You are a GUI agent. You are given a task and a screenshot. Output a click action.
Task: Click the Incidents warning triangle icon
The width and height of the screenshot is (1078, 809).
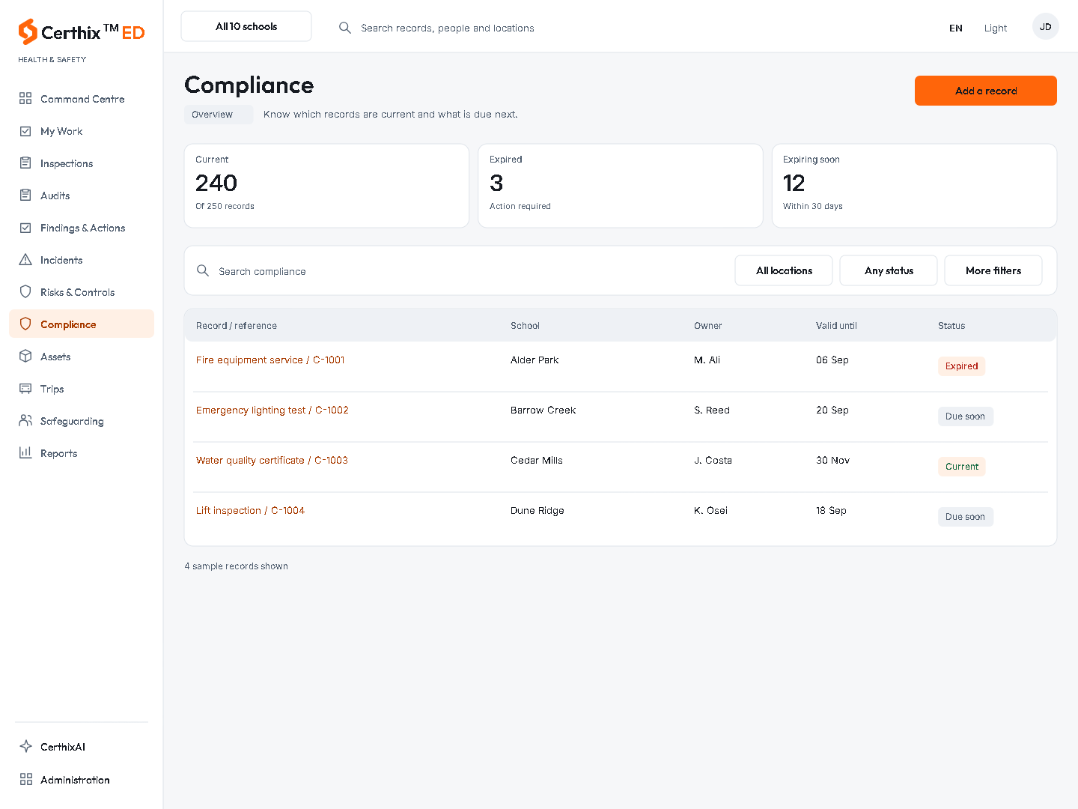pos(25,260)
